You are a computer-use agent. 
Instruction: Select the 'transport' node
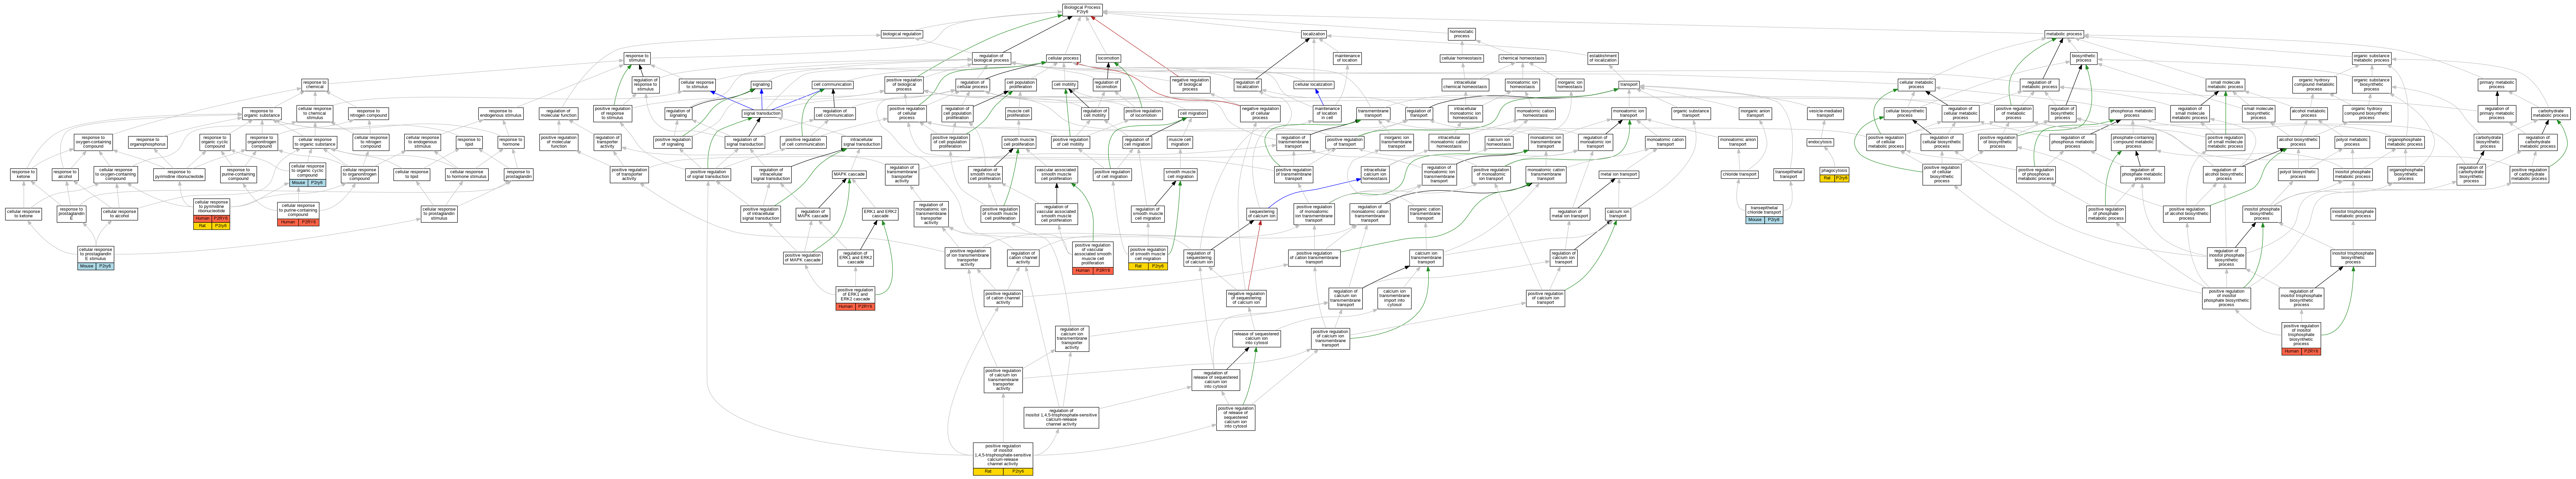tap(1629, 85)
